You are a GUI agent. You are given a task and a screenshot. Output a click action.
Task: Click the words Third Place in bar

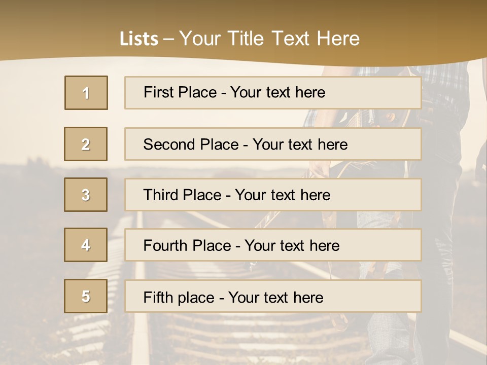tap(182, 195)
